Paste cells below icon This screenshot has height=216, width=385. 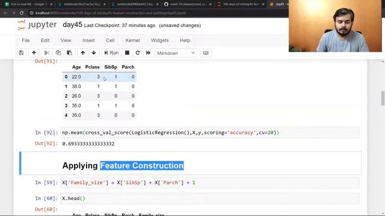[70, 53]
